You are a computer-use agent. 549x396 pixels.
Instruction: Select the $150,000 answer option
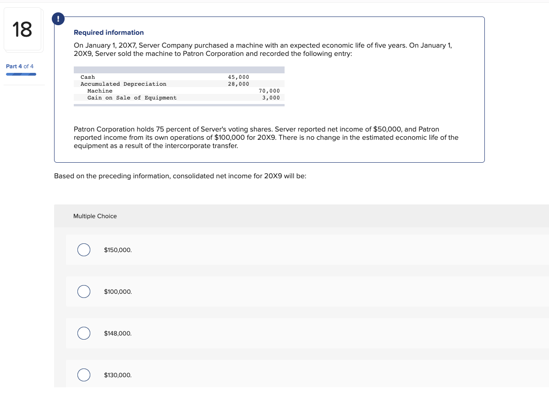(x=84, y=250)
